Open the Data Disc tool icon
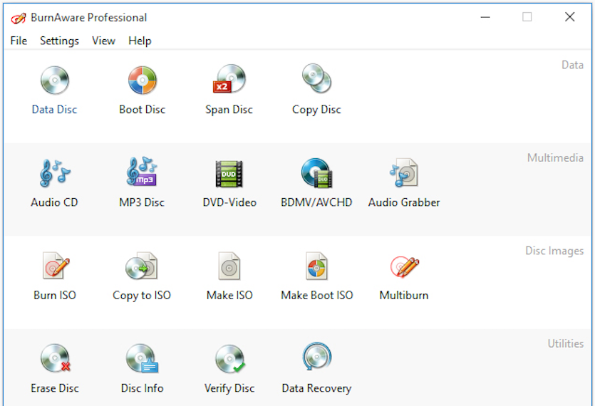Image resolution: width=595 pixels, height=406 pixels. pos(55,80)
